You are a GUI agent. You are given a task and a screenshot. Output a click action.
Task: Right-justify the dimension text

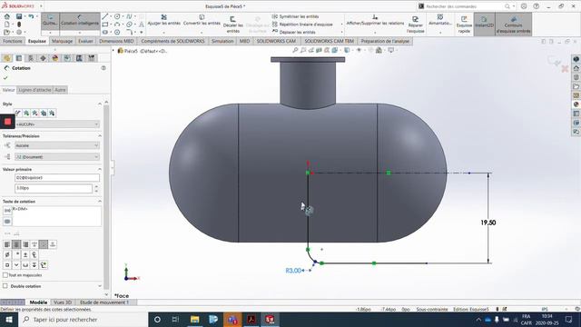[x=25, y=244]
